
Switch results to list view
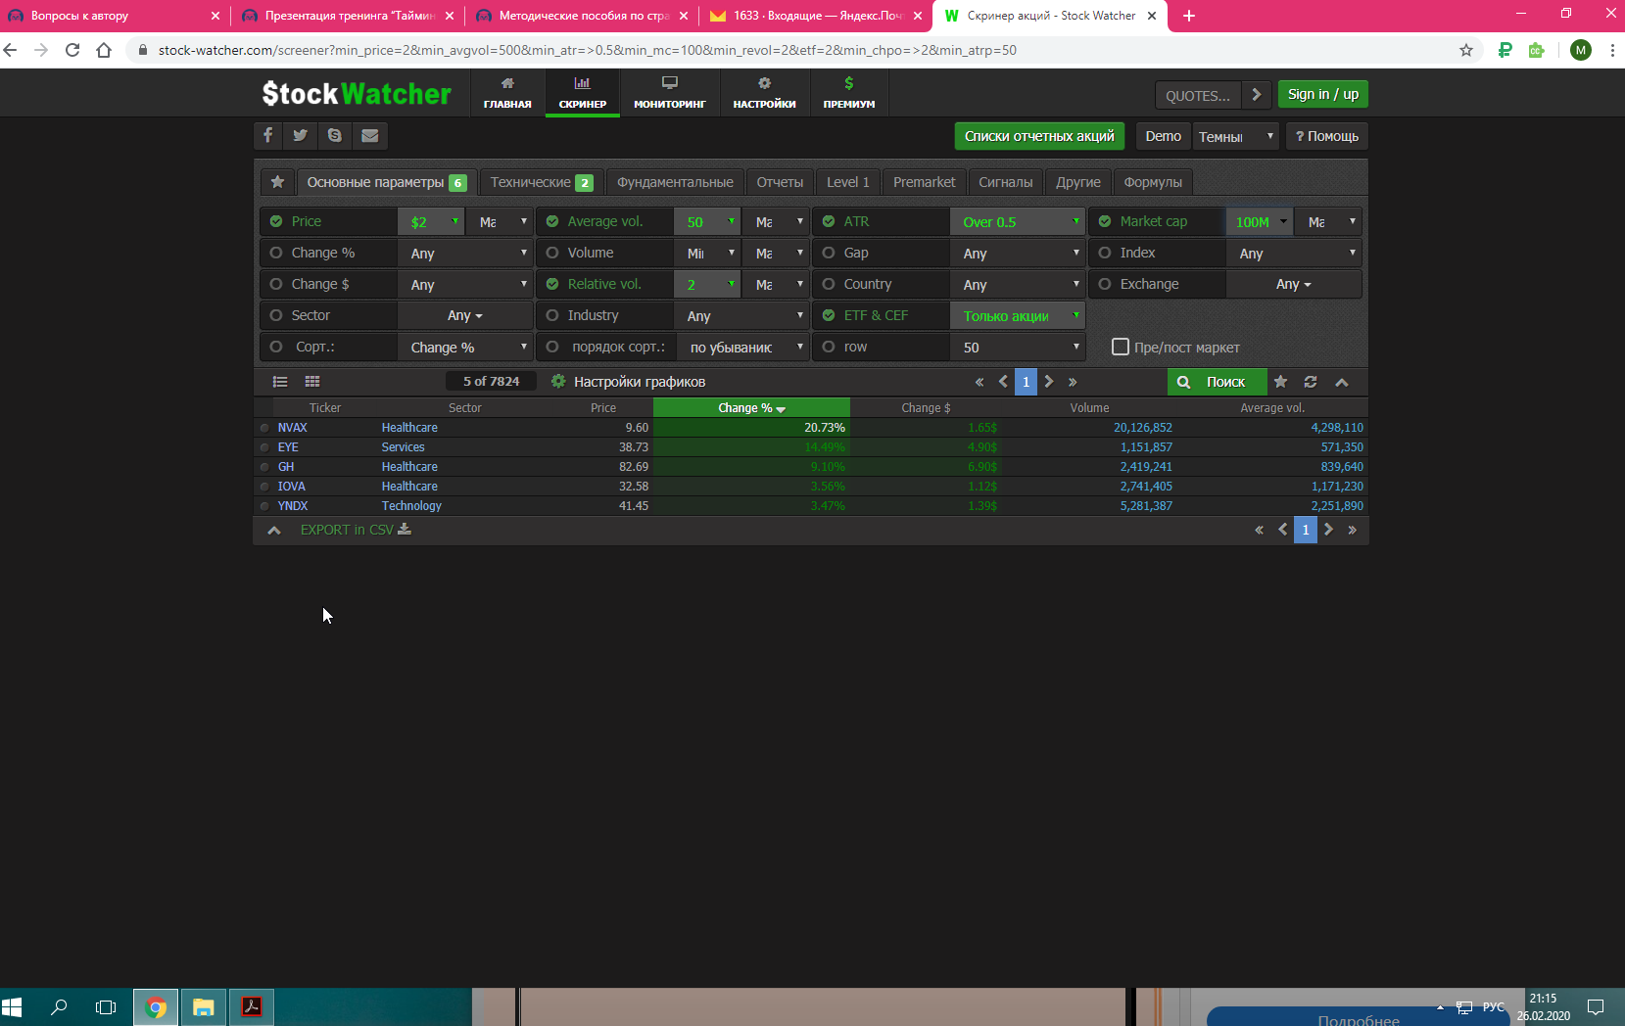coord(280,382)
